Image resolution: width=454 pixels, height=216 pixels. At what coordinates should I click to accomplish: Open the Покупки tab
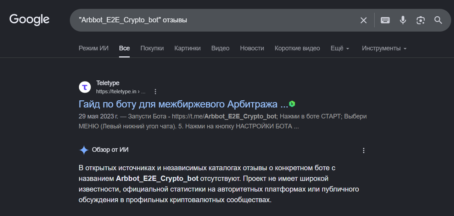coord(152,48)
